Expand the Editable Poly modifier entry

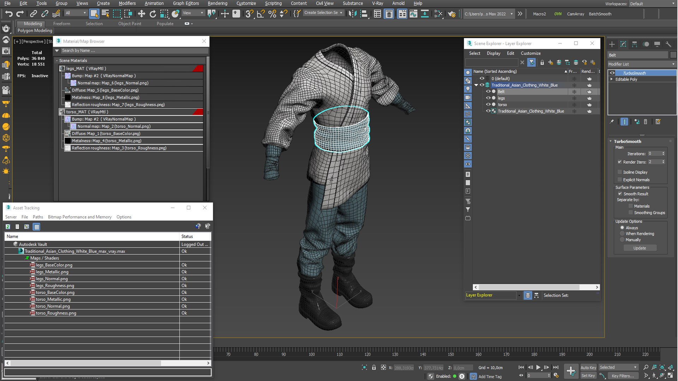(612, 79)
